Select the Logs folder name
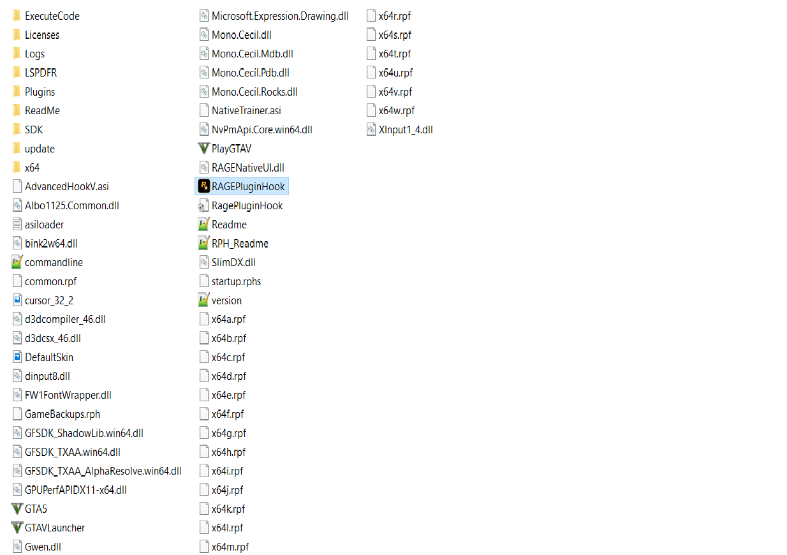Screen dimensions: 787x555 (35, 54)
